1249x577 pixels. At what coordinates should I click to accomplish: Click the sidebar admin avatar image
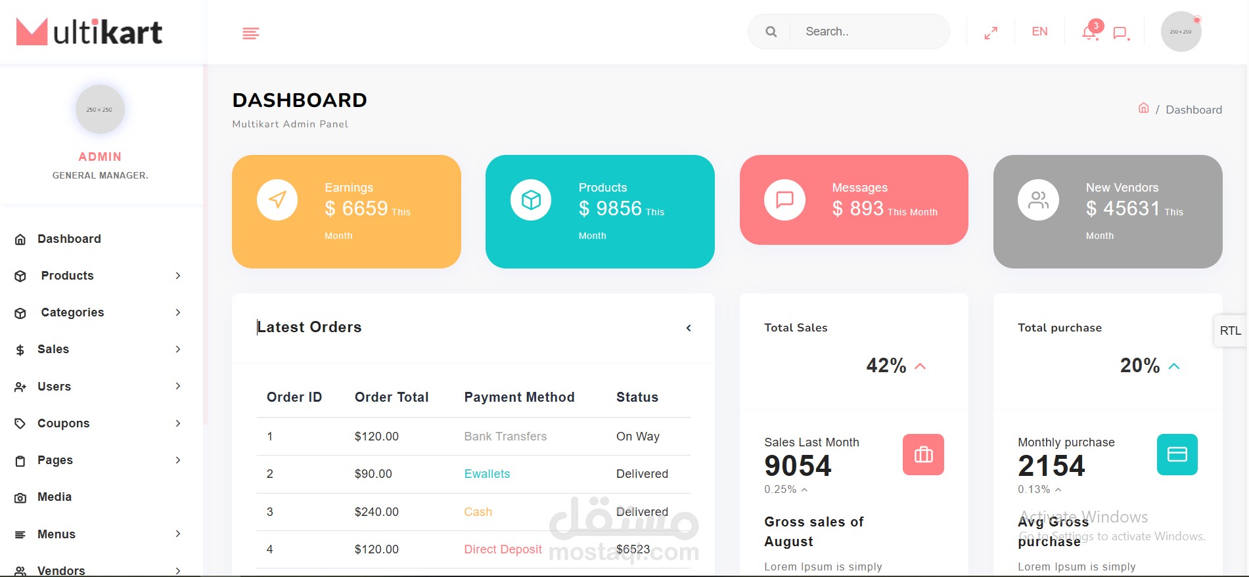pyautogui.click(x=100, y=109)
